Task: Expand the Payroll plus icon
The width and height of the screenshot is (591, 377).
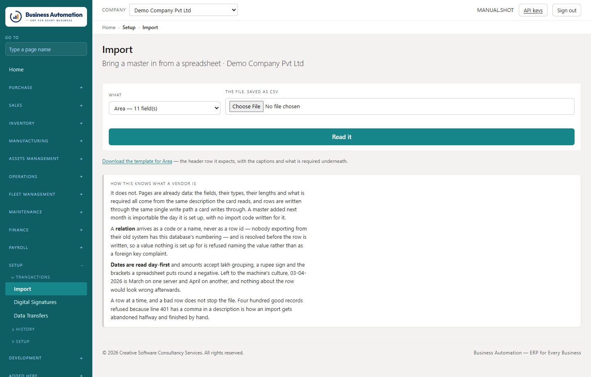Action: [x=81, y=248]
